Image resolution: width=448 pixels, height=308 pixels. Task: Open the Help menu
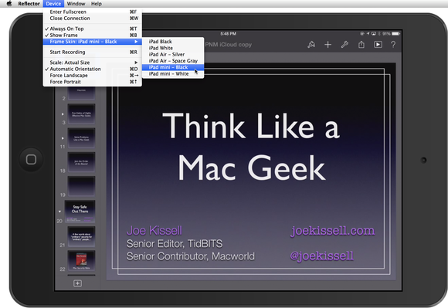point(97,4)
